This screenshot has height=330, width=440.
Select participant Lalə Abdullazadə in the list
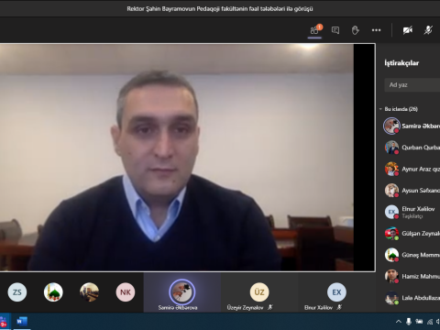(x=412, y=298)
